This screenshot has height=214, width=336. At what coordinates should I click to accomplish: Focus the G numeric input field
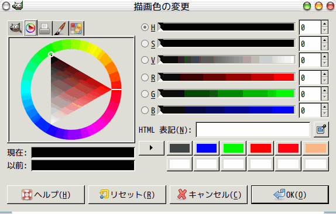(x=310, y=94)
